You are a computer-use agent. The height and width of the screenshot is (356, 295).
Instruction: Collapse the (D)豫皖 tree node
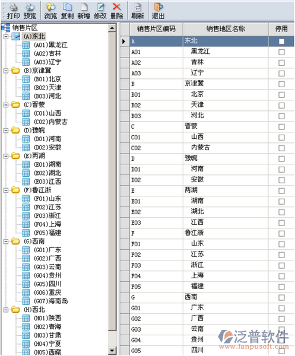[6, 131]
